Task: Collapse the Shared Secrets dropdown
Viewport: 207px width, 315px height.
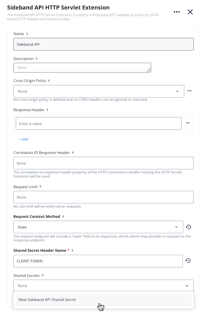Action: pos(187,286)
